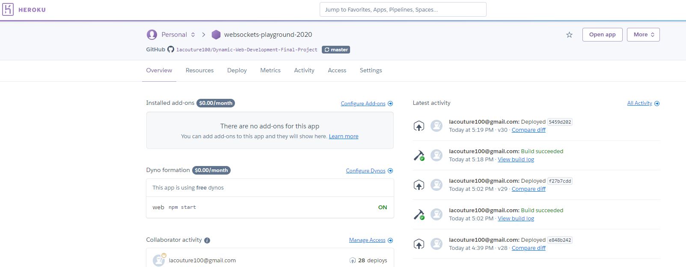The width and height of the screenshot is (686, 267).
Task: Click Compare diff for v28
Action: 529,248
